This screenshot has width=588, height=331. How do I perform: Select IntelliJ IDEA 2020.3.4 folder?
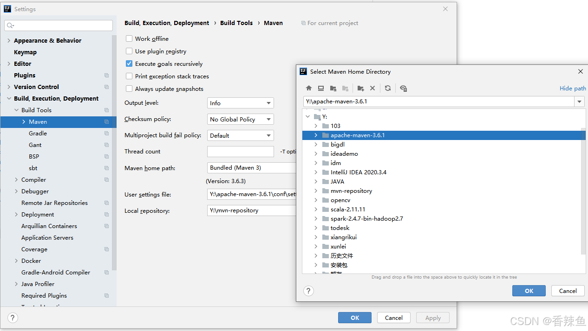coord(359,172)
